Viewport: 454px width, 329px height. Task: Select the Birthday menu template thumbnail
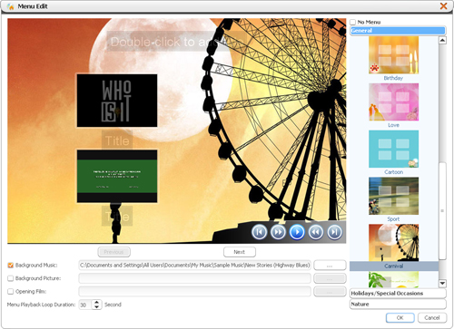coord(393,55)
